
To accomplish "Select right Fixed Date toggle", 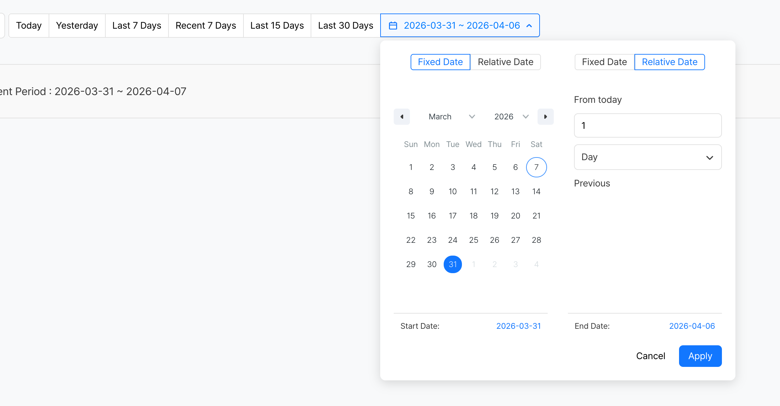I will (604, 62).
